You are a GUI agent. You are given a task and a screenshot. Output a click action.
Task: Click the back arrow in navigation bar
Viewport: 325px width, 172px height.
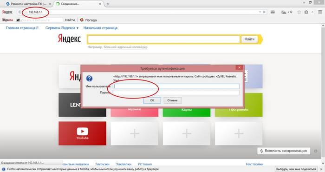click(19, 12)
